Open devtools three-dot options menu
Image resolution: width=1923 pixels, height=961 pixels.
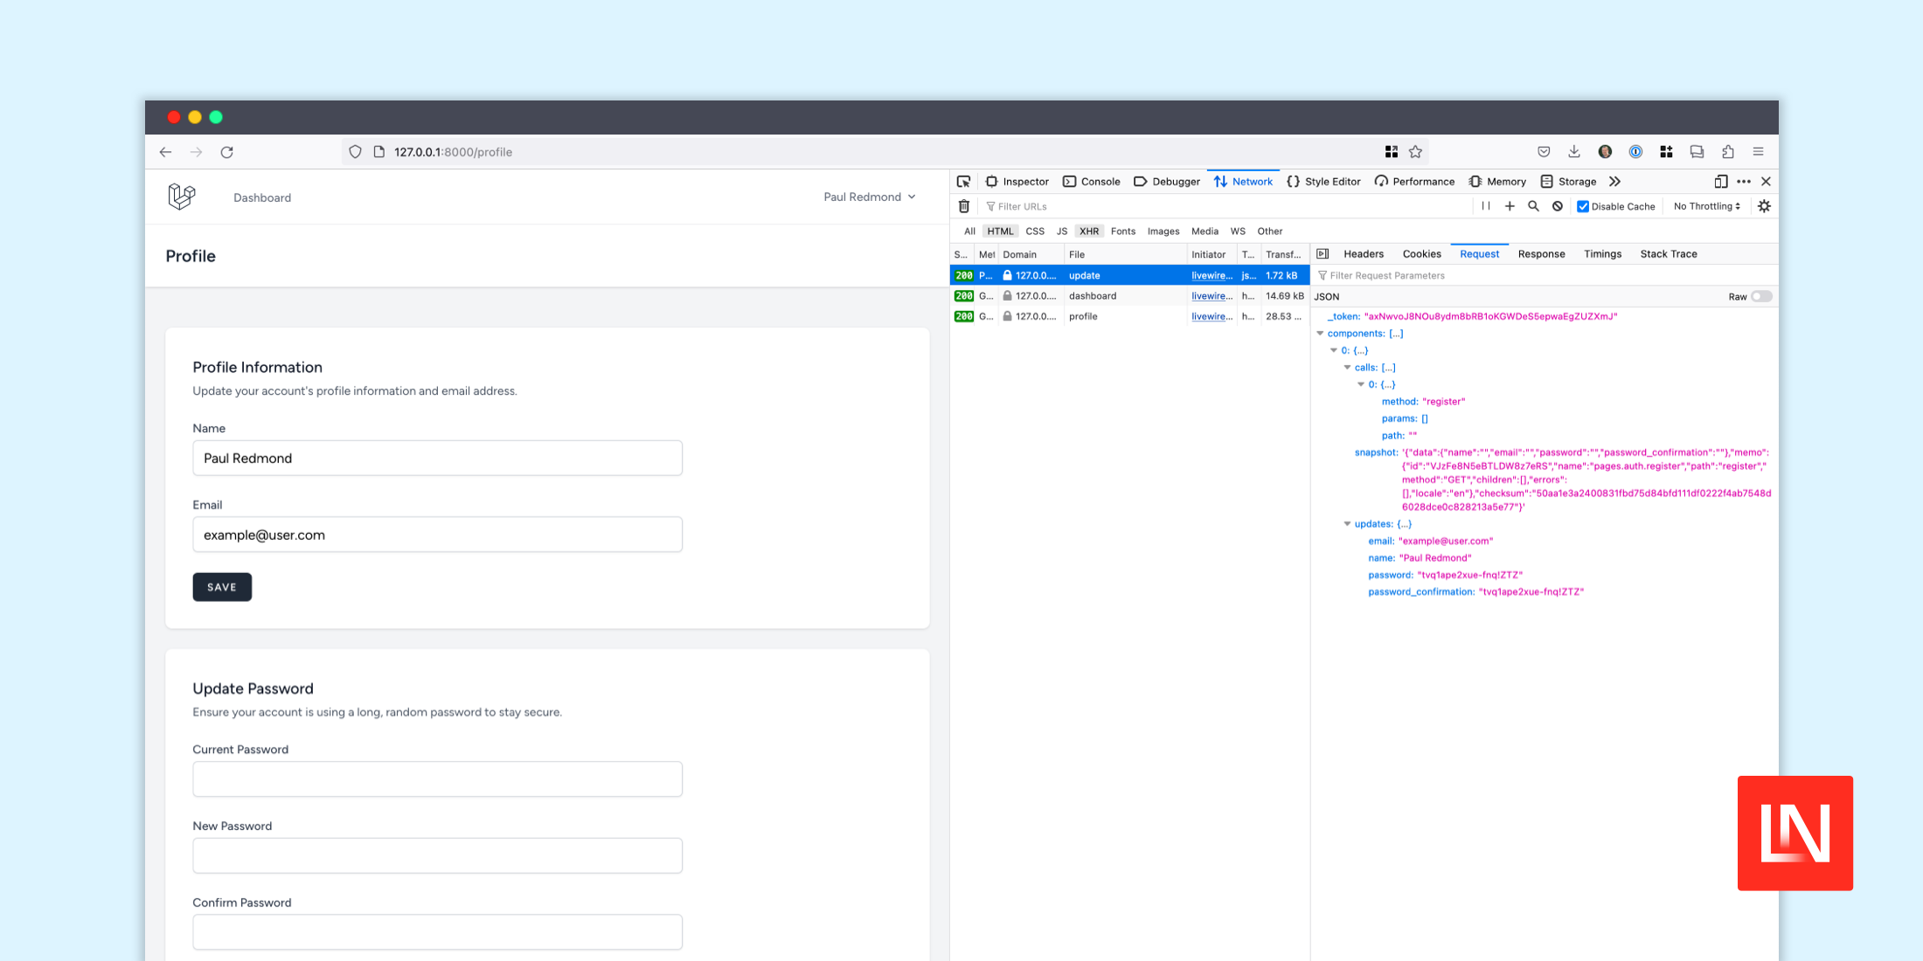[x=1744, y=182]
